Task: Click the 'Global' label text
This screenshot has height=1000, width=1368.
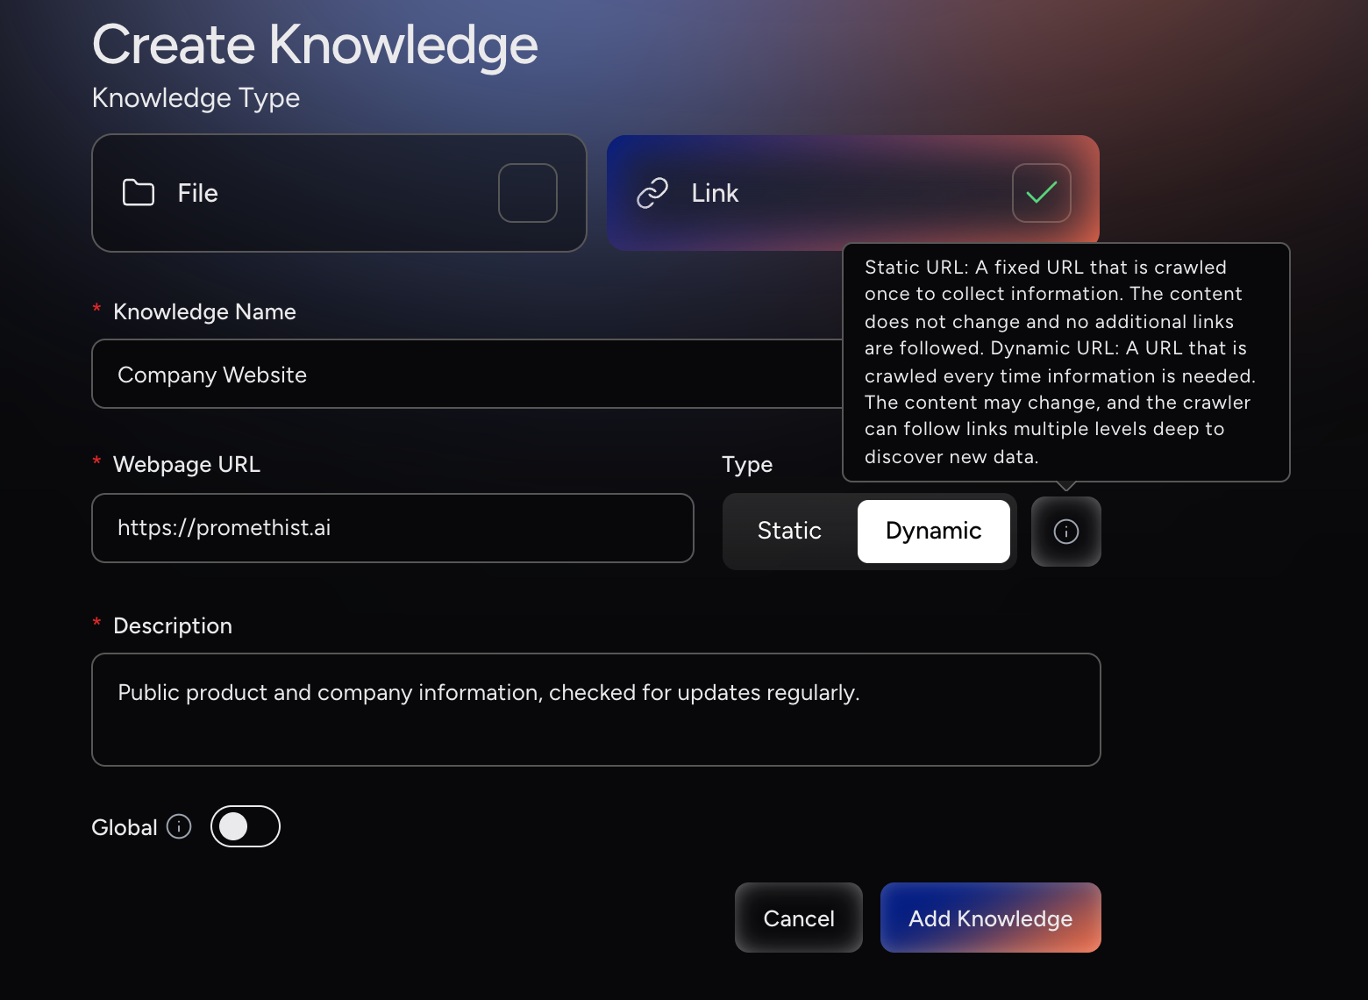Action: coord(125,827)
